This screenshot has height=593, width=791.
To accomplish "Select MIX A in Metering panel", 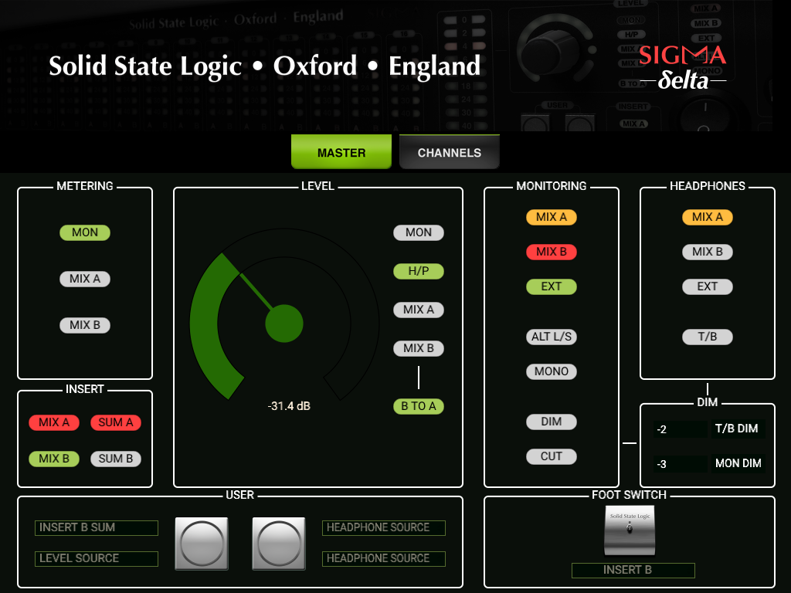I will coord(85,279).
